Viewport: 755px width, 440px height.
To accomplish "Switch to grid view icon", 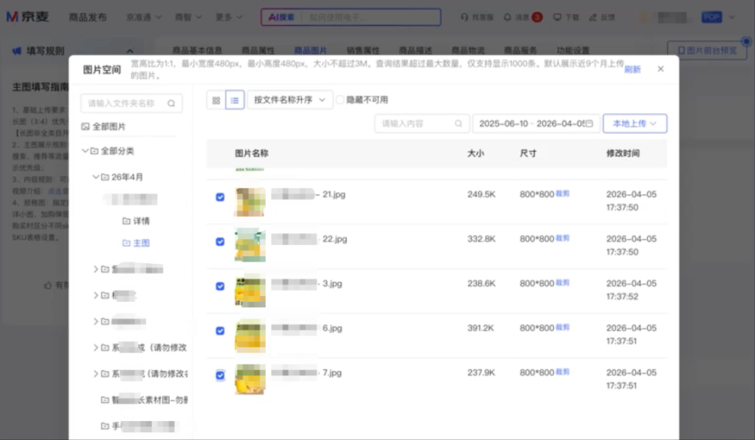I will [216, 100].
